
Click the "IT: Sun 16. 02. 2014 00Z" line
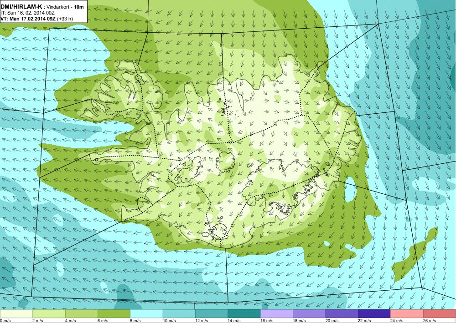(x=28, y=13)
